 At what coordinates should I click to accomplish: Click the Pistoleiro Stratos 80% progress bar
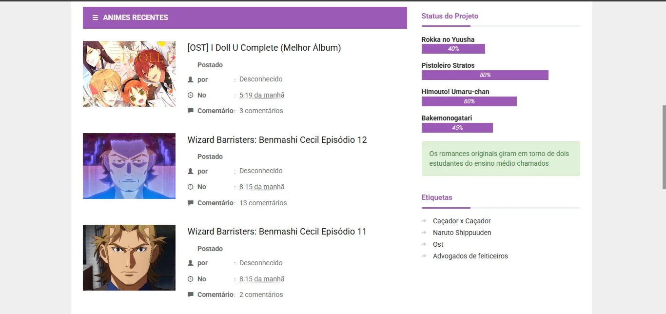(485, 75)
